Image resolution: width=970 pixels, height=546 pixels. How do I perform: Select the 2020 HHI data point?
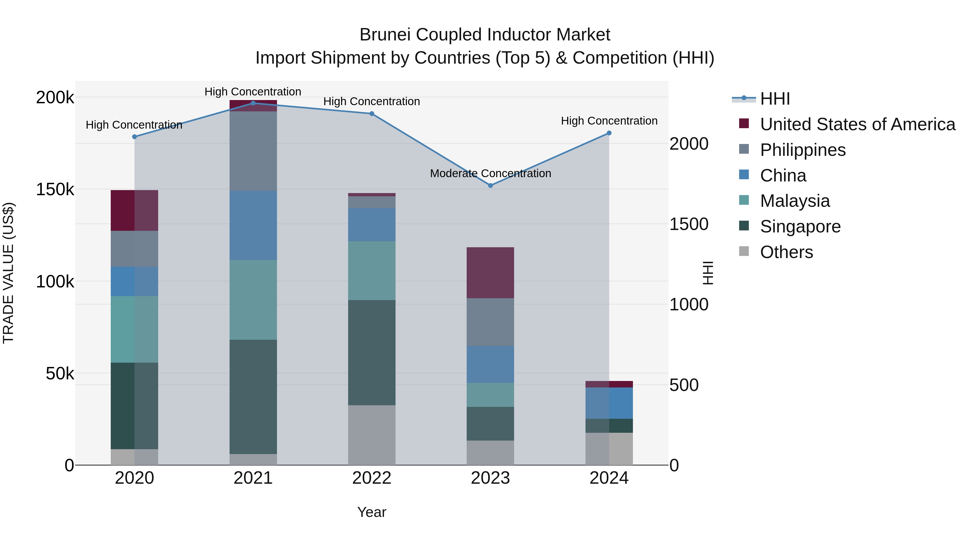[x=134, y=137]
